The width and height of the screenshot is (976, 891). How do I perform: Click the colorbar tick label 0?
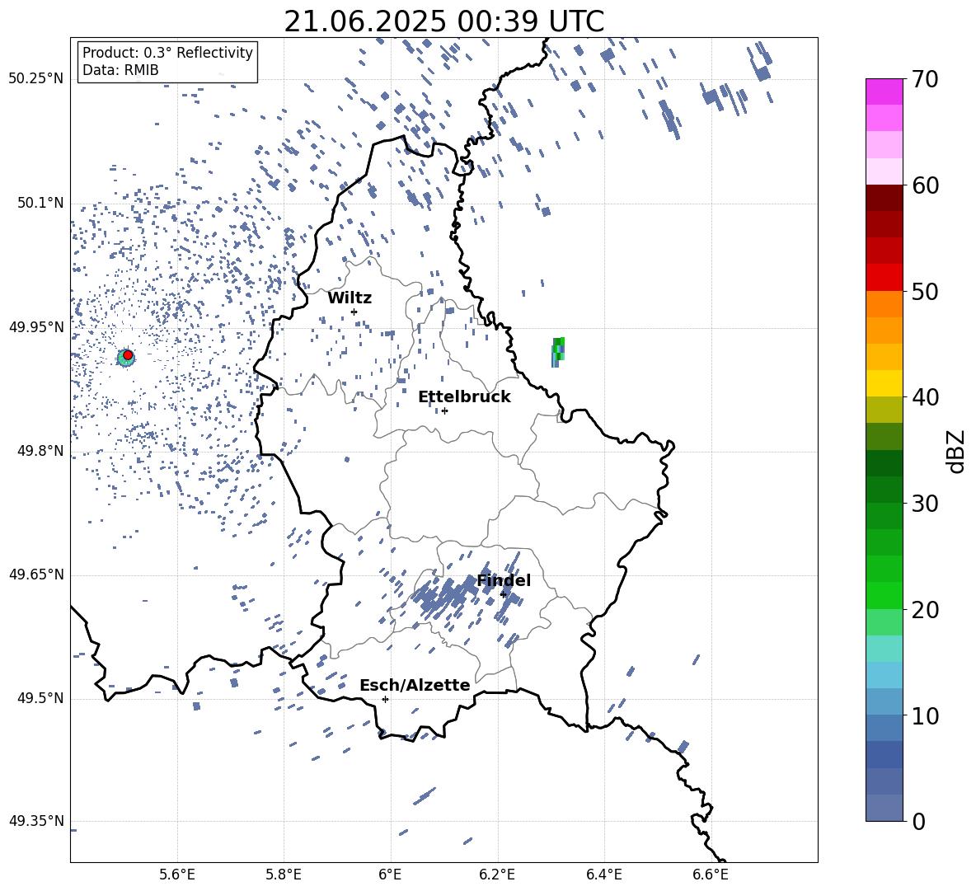919,821
